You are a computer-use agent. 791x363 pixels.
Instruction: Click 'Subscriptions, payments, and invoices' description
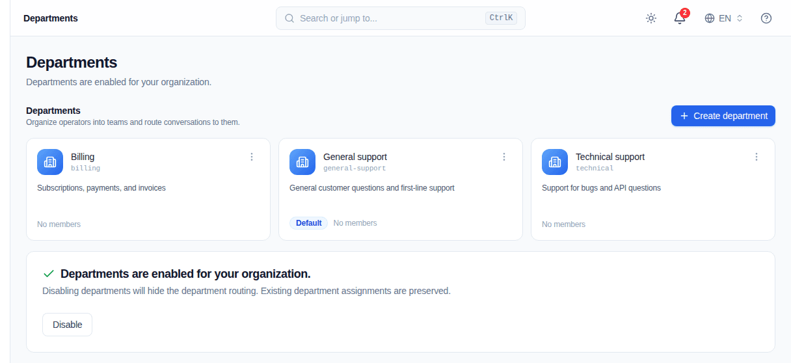101,188
